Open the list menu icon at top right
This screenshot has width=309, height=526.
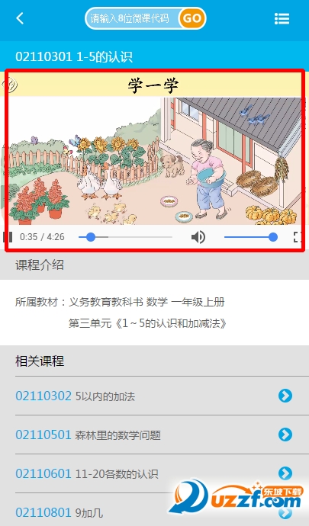tap(282, 19)
